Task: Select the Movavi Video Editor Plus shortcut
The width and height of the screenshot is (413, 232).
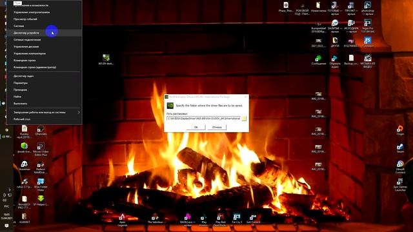Action: (x=41, y=149)
